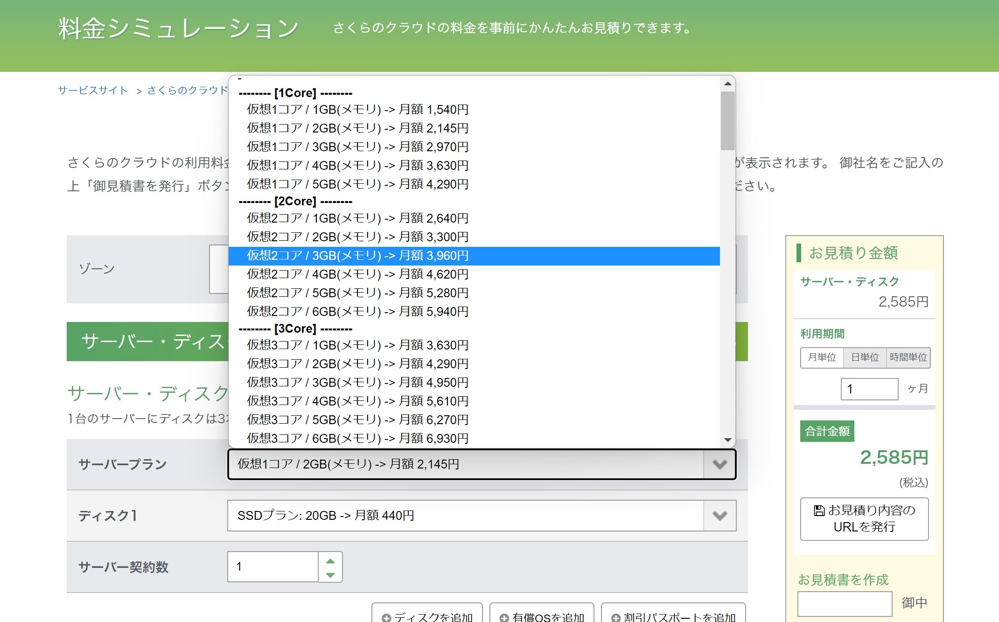Decrease サーバー契約数 with down arrow

(x=330, y=575)
